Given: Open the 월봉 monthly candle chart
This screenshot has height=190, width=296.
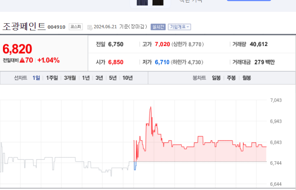Looking at the screenshot, I should point(247,78).
